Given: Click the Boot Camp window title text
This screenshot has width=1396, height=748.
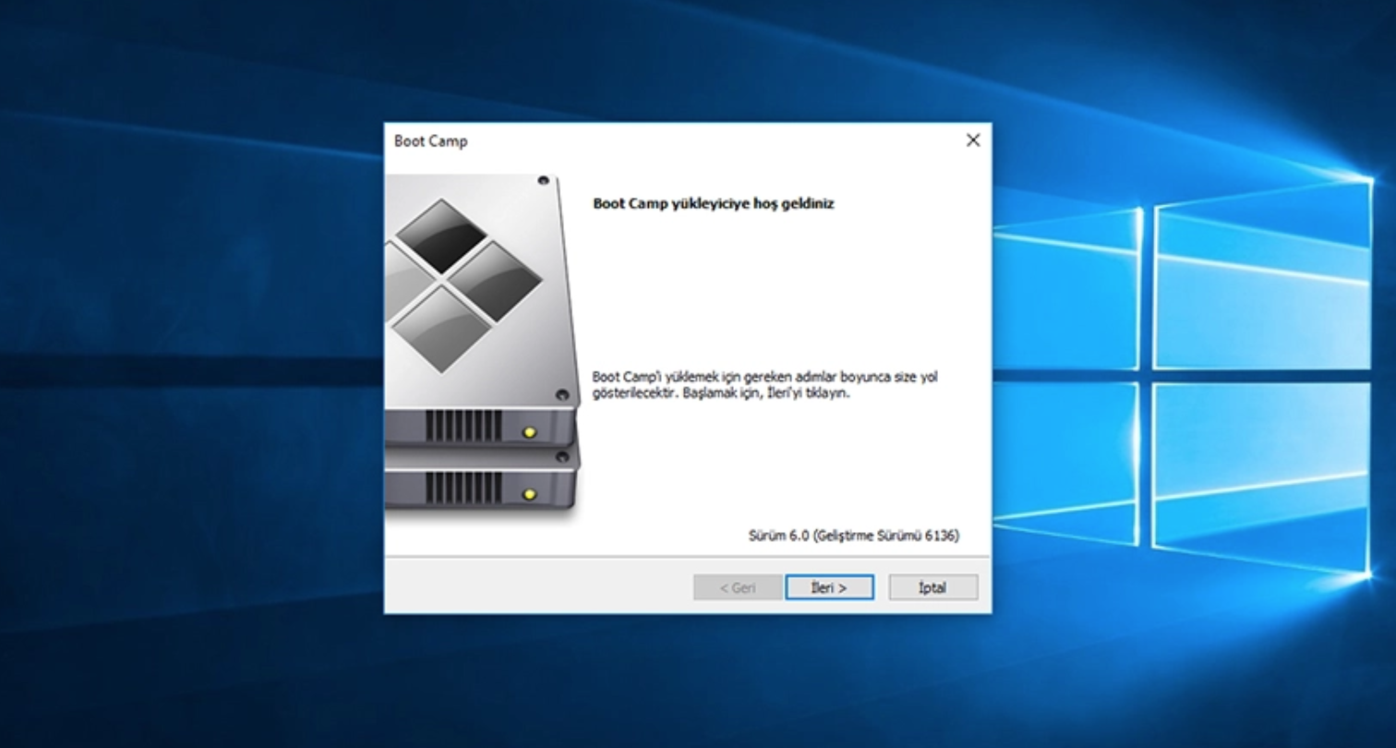Looking at the screenshot, I should [431, 141].
